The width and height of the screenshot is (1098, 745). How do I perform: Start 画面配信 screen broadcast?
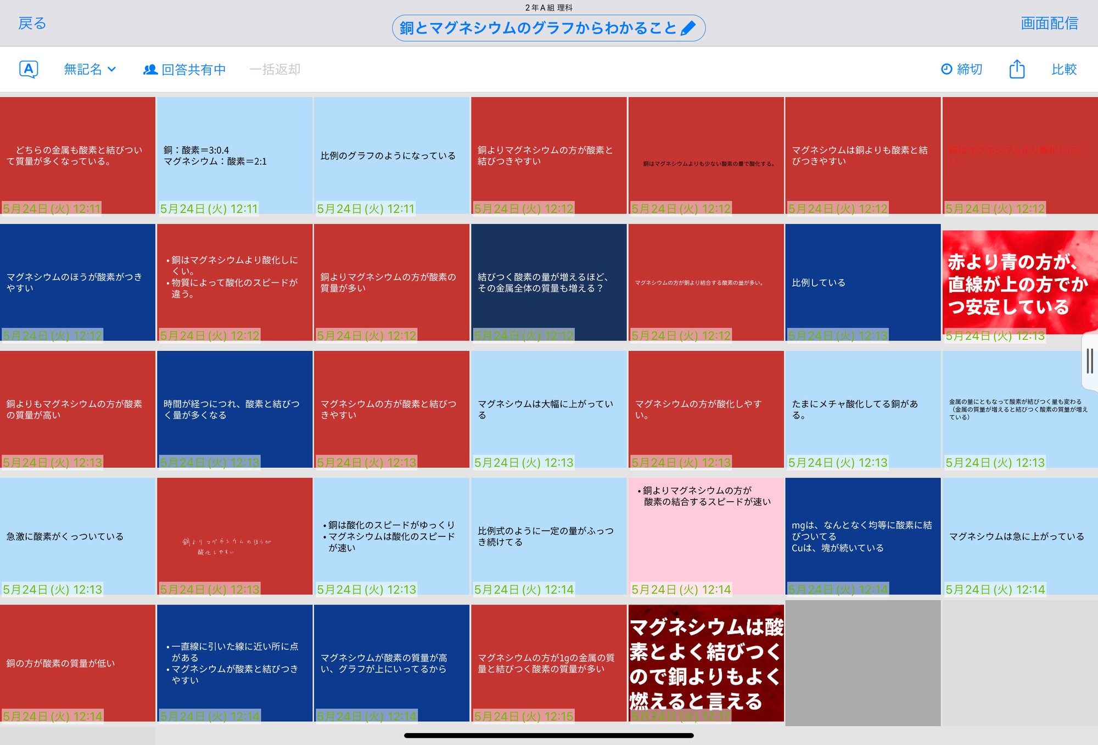1049,23
